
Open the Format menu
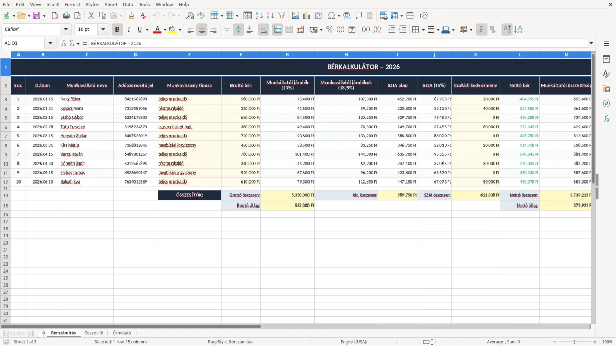[72, 4]
